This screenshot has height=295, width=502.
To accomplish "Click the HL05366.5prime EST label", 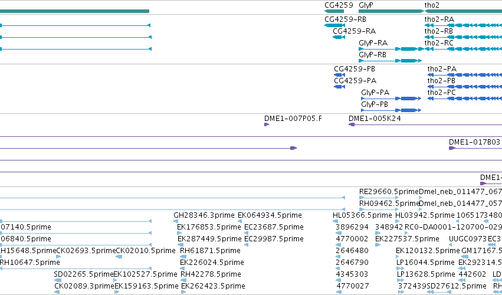I will pos(362,215).
